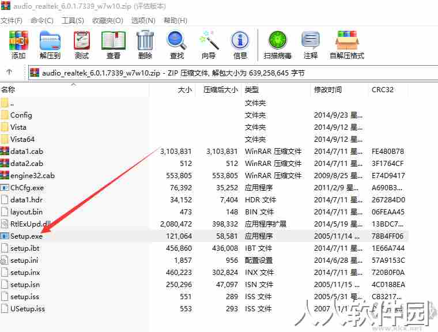Click the setup.ini settings file icon
Screen dimensions: 438x332
point(5,260)
